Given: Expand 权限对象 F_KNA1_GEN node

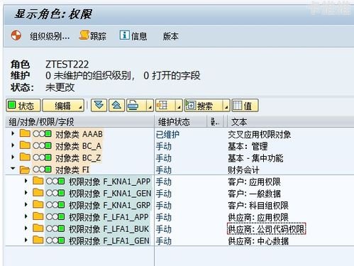Looking at the screenshot, I should [x=26, y=193].
